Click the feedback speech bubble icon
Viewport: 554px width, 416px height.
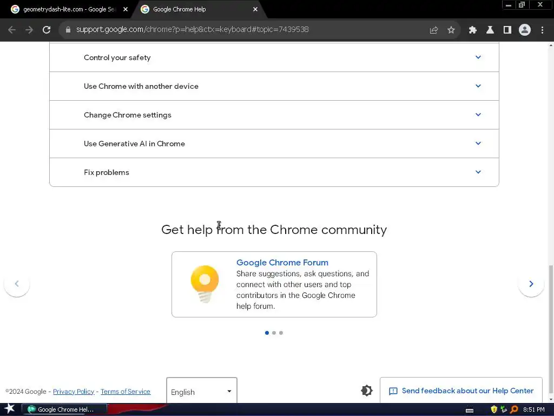(x=393, y=391)
